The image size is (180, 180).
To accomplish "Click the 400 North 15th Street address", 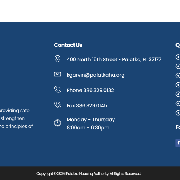I will [x=114, y=59].
